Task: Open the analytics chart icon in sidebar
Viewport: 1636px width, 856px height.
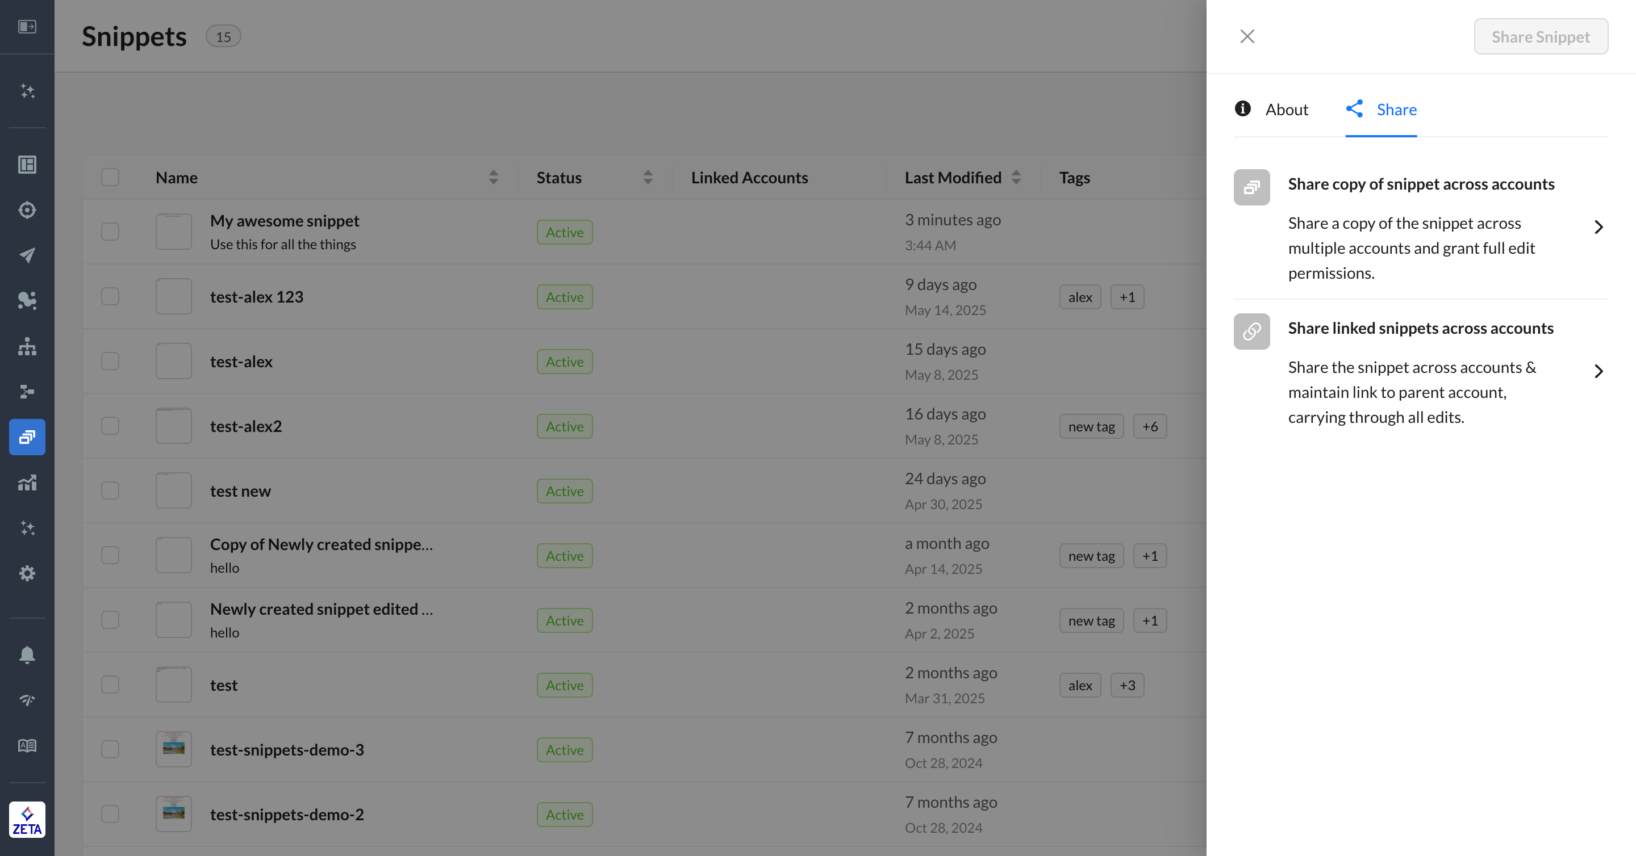Action: click(27, 483)
